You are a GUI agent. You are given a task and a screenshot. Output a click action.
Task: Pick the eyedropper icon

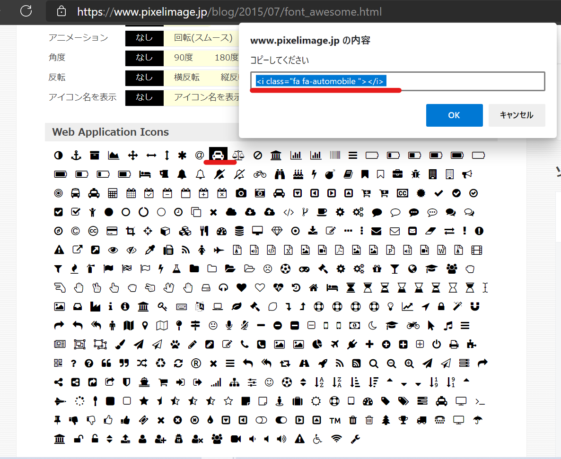pos(149,250)
